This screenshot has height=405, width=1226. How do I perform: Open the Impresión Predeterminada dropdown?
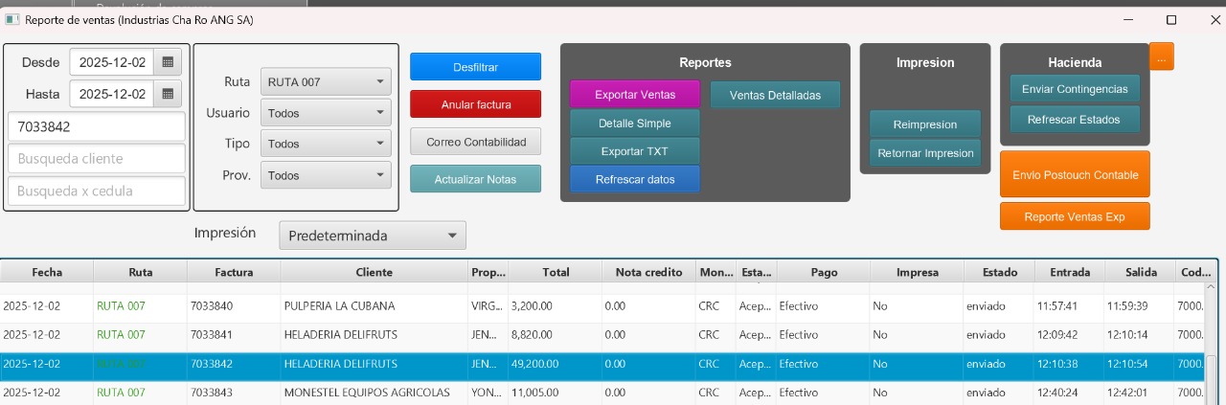(x=372, y=236)
